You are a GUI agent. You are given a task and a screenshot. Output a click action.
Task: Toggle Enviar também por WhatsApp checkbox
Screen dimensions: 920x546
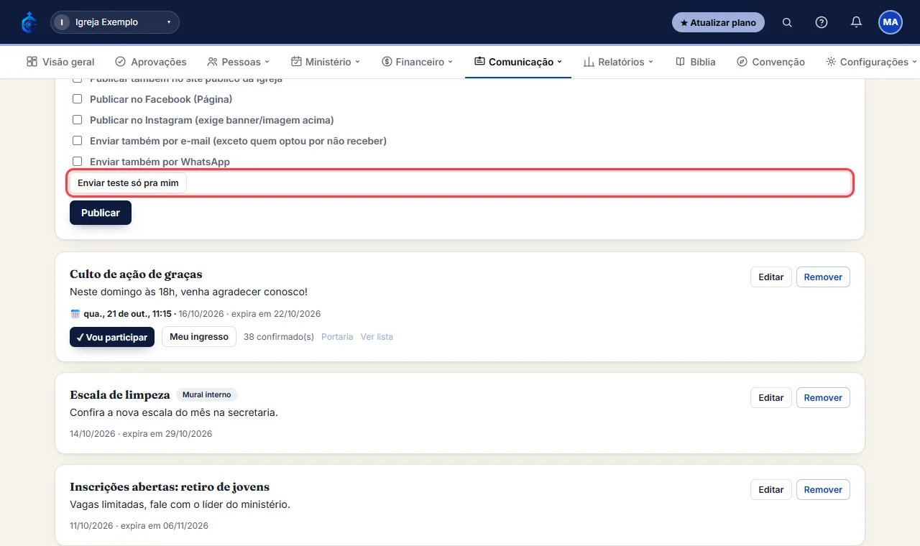click(x=78, y=162)
